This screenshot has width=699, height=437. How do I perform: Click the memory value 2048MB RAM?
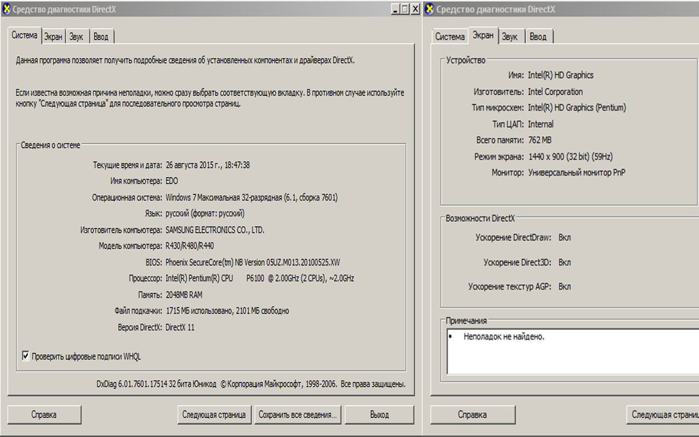[183, 295]
